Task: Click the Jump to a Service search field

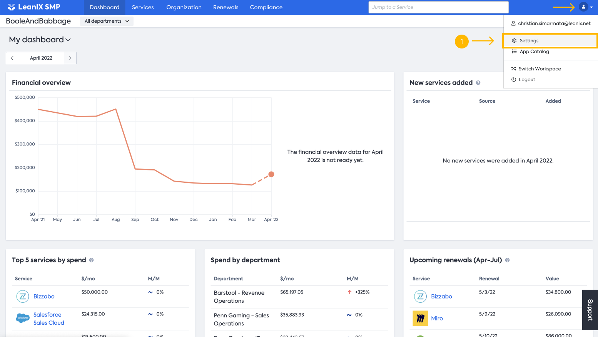Action: coord(438,7)
